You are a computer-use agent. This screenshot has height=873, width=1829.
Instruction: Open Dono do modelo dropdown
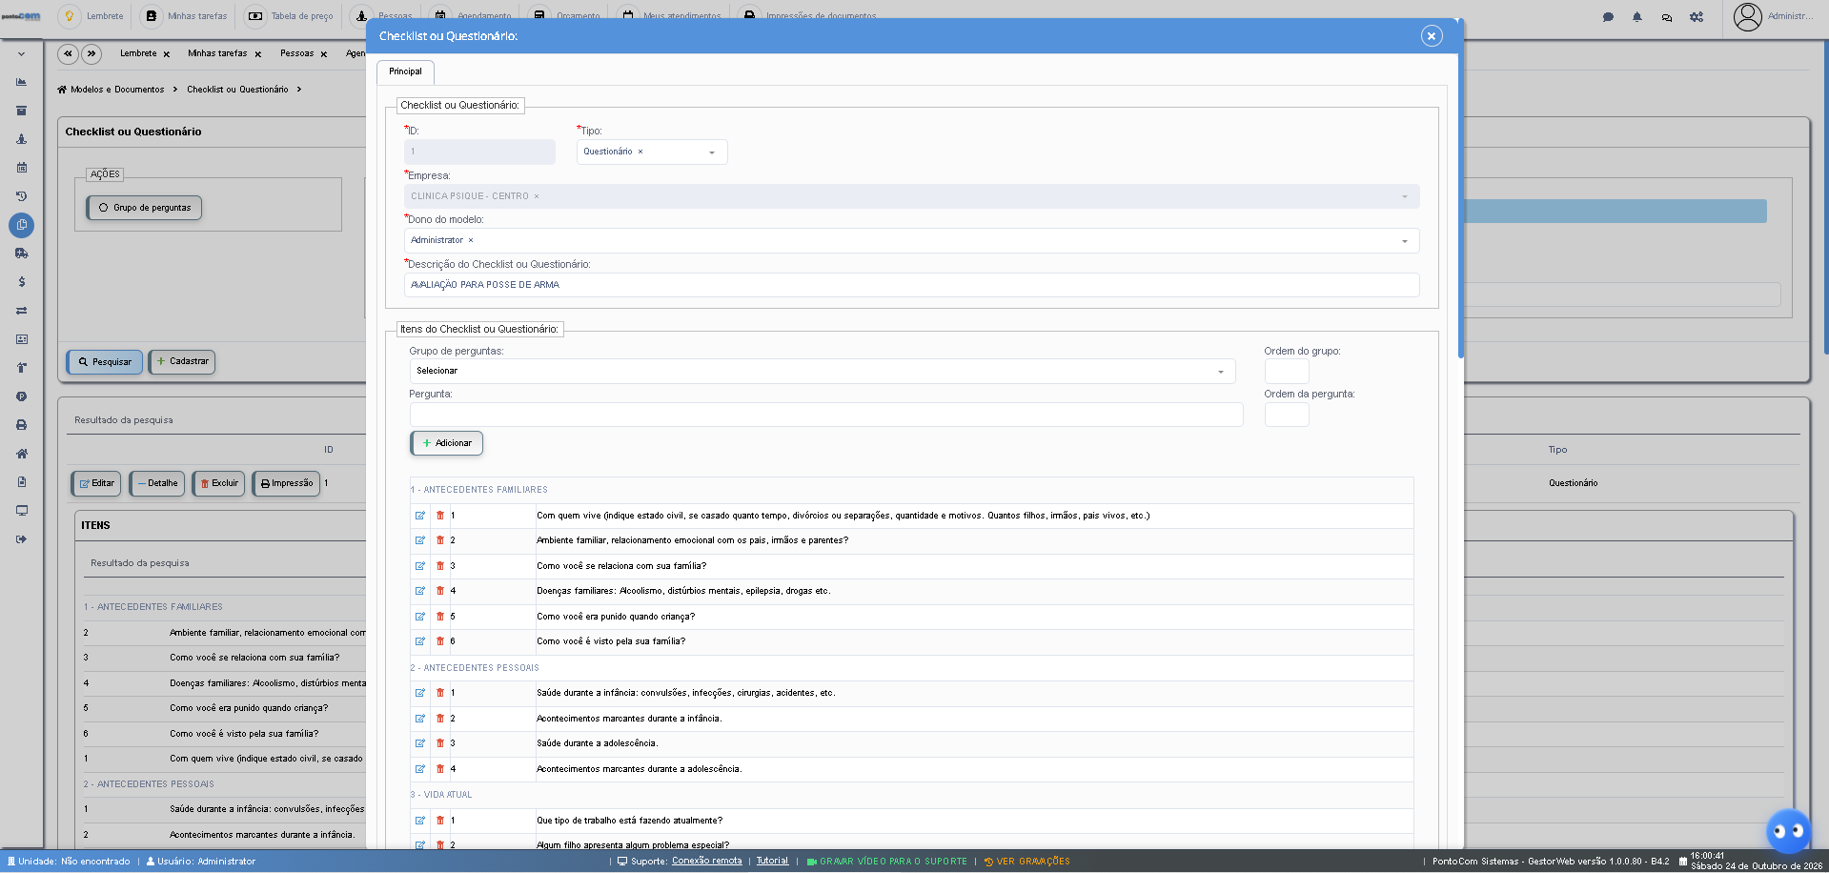click(x=911, y=241)
